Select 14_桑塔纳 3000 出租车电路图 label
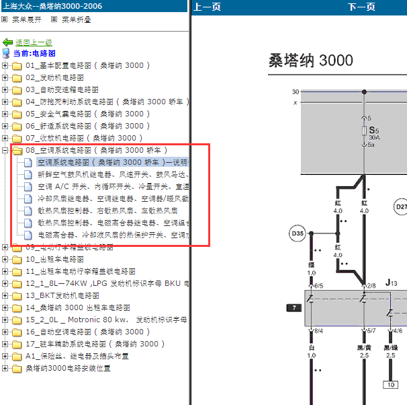The height and width of the screenshot is (405, 407). tap(78, 307)
